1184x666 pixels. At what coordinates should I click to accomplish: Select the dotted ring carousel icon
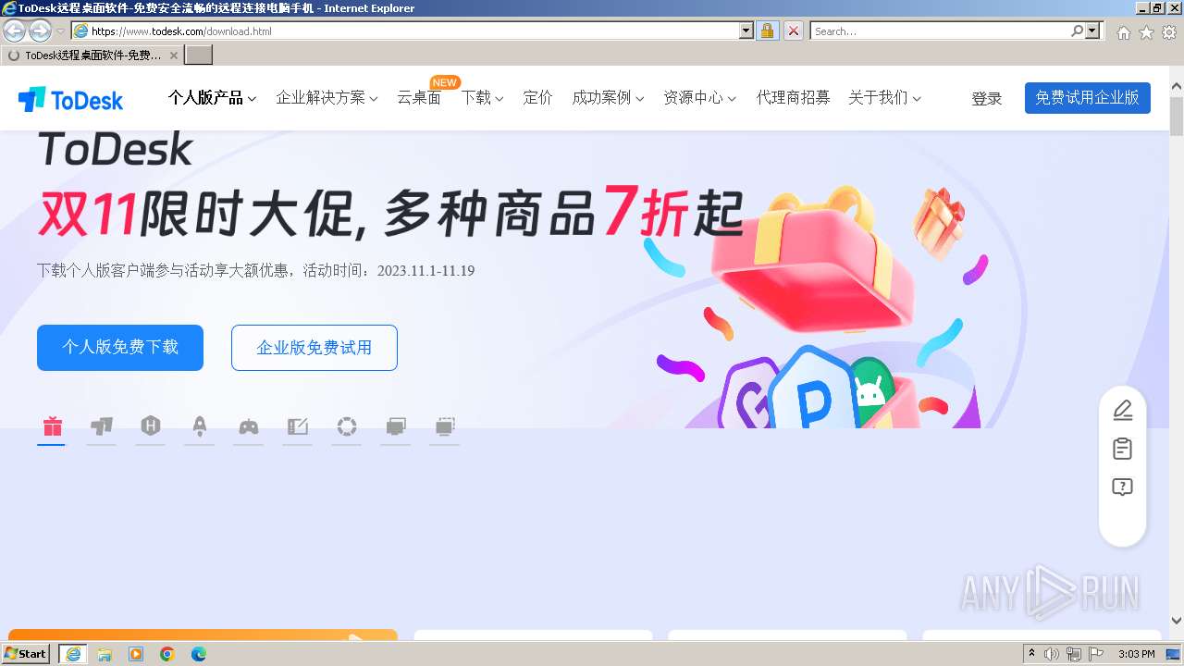click(347, 426)
